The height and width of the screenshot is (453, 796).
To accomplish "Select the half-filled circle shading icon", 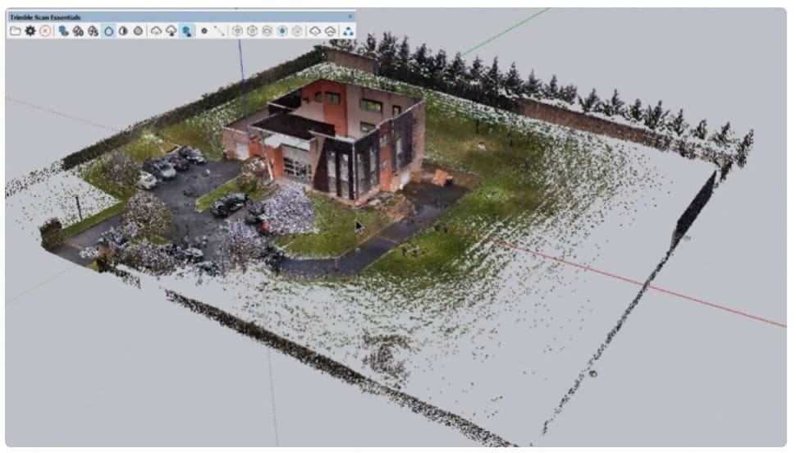I will pos(123,31).
